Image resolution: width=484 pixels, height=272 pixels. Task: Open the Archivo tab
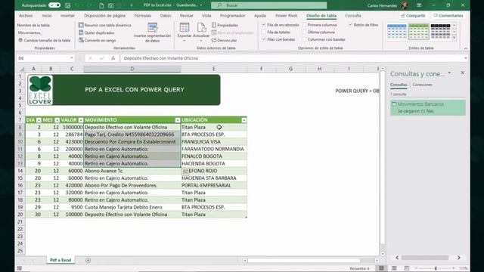coord(26,15)
